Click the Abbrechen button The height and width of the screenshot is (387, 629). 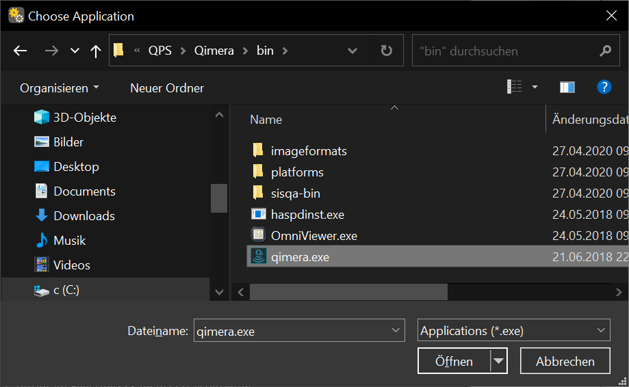[565, 361]
